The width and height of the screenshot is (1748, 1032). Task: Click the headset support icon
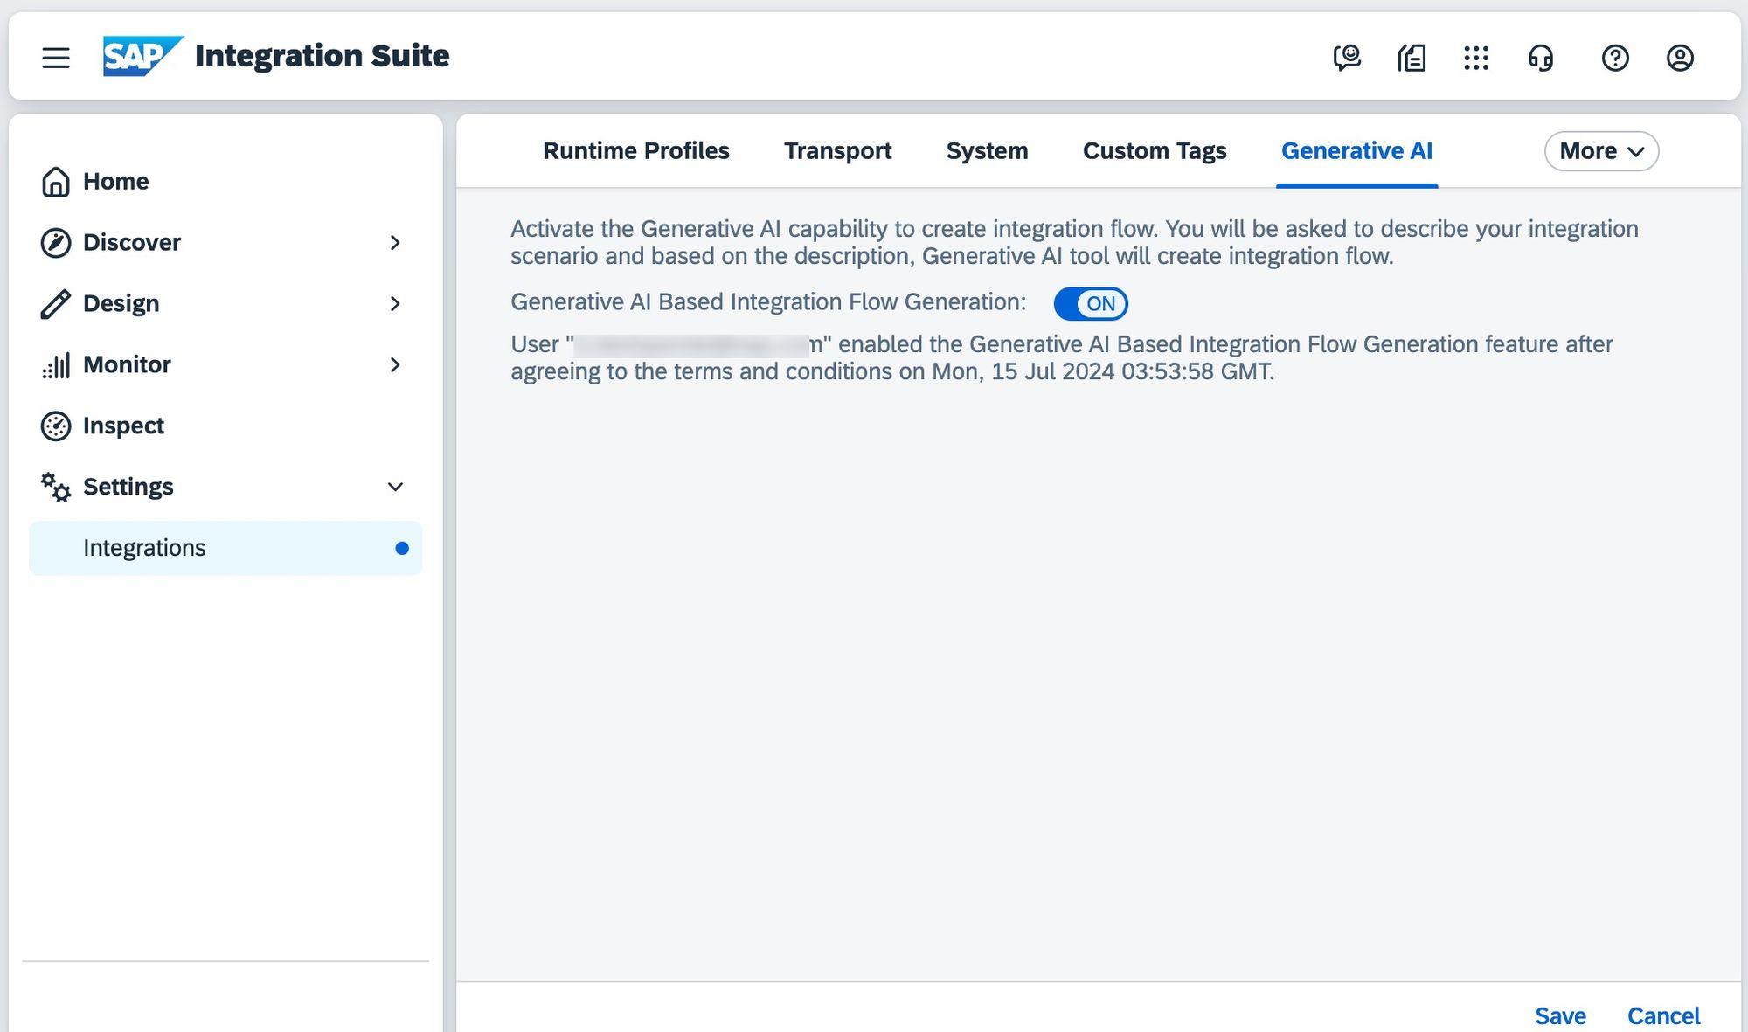pos(1540,58)
